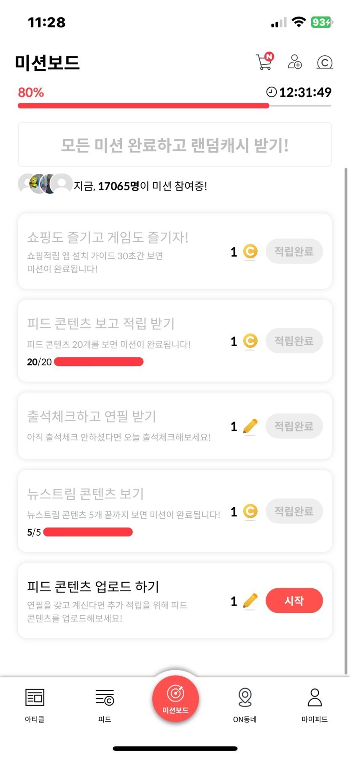The image size is (350, 758).
Task: Tap 적립완료 on the feed content mission
Action: pos(294,341)
